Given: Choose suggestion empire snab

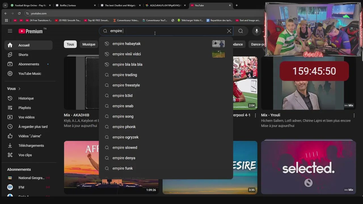Looking at the screenshot, I should tap(166, 106).
